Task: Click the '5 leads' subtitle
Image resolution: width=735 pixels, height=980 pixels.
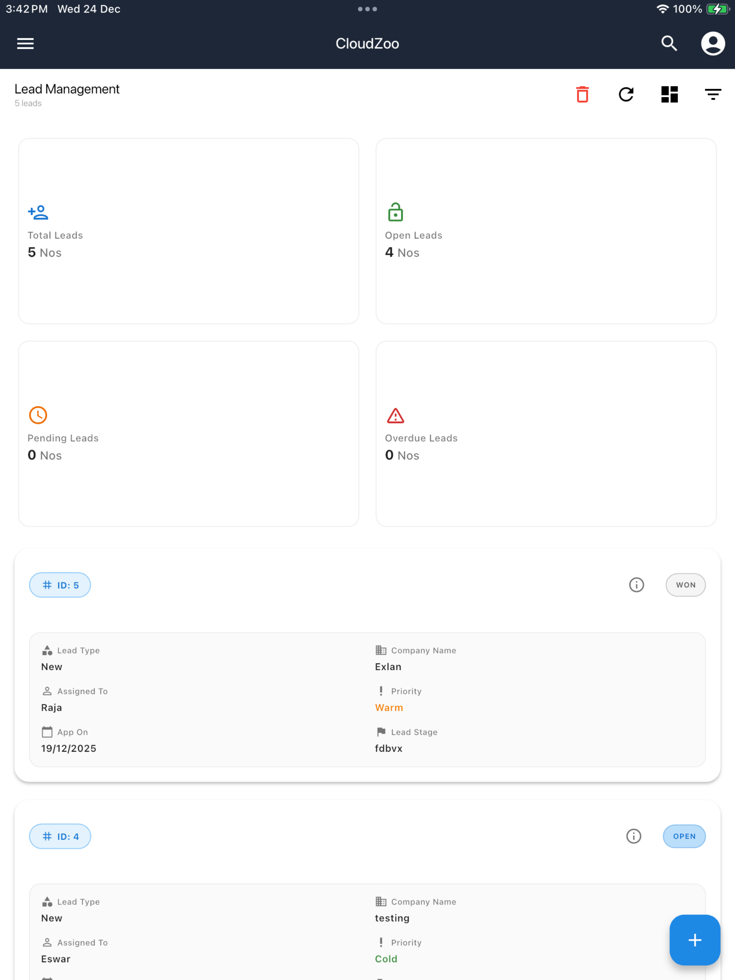Action: pos(28,103)
